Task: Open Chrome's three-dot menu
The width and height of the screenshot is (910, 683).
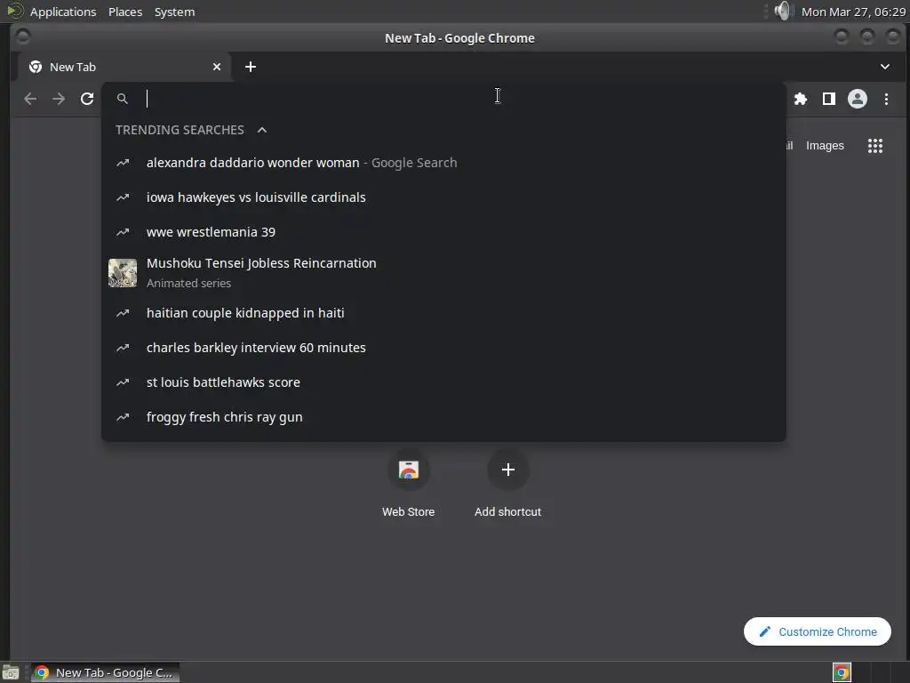Action: 886,100
